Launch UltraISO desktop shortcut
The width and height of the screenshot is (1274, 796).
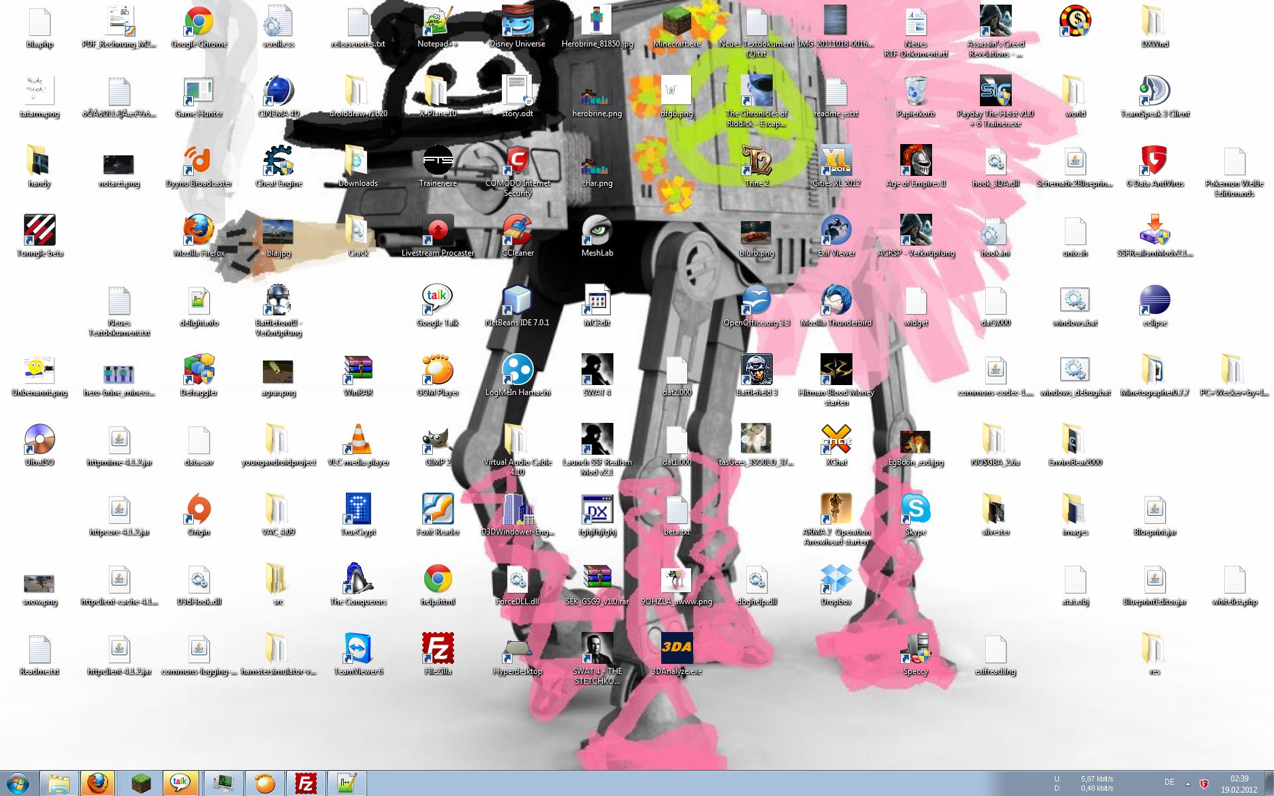tap(39, 445)
